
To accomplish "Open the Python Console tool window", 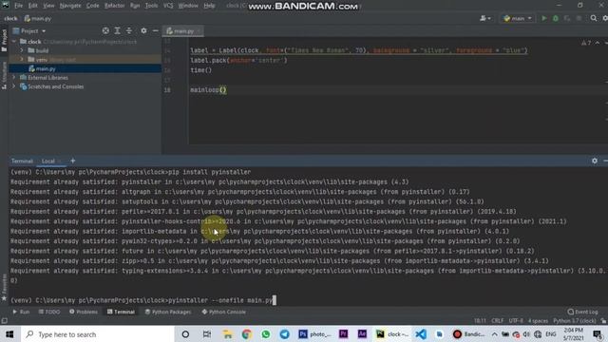I will (x=224, y=312).
